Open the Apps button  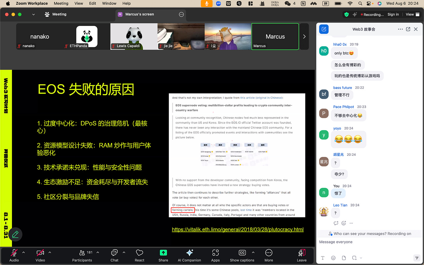pyautogui.click(x=215, y=255)
